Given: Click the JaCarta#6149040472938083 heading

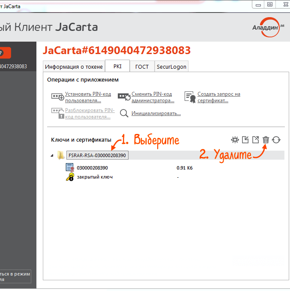Looking at the screenshot, I should click(117, 50).
